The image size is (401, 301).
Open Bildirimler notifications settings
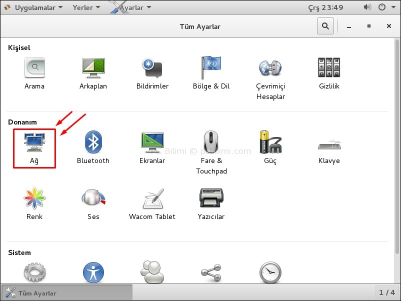click(152, 73)
